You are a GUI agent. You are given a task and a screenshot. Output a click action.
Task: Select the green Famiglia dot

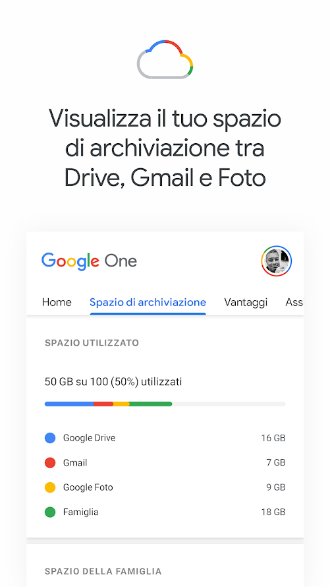click(50, 512)
